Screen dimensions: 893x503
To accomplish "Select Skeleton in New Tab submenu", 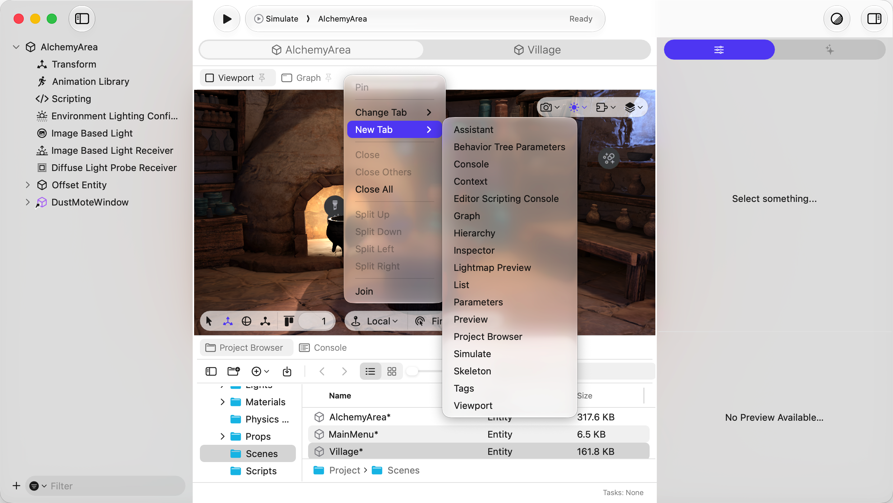I will (509, 371).
